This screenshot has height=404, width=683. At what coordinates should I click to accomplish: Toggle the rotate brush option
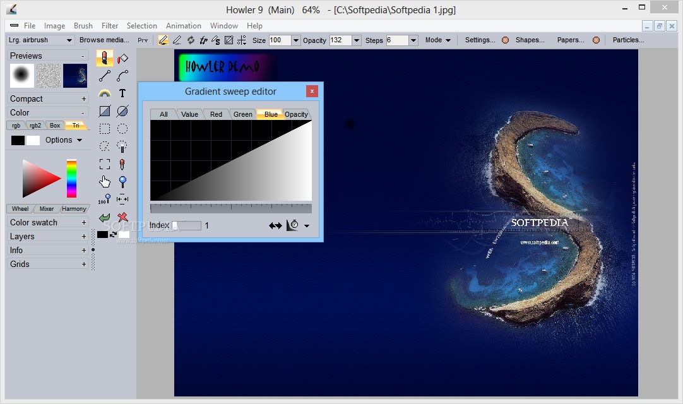pos(191,40)
